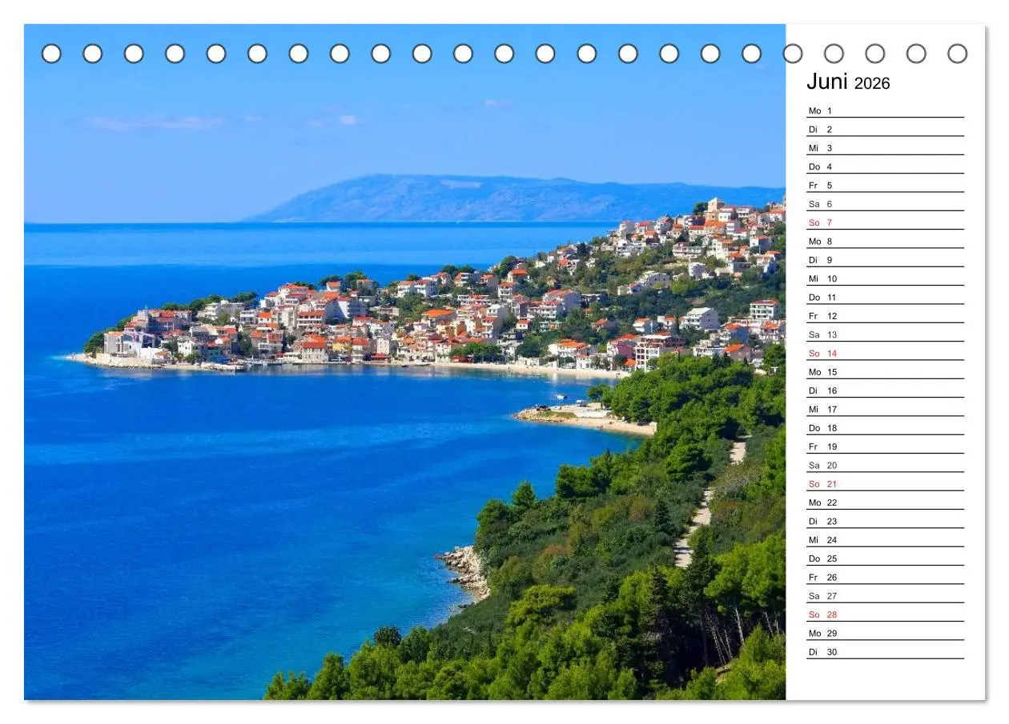The width and height of the screenshot is (1009, 724).
Task: Select the red Sunday row 'So 14'
Action: pos(885,353)
